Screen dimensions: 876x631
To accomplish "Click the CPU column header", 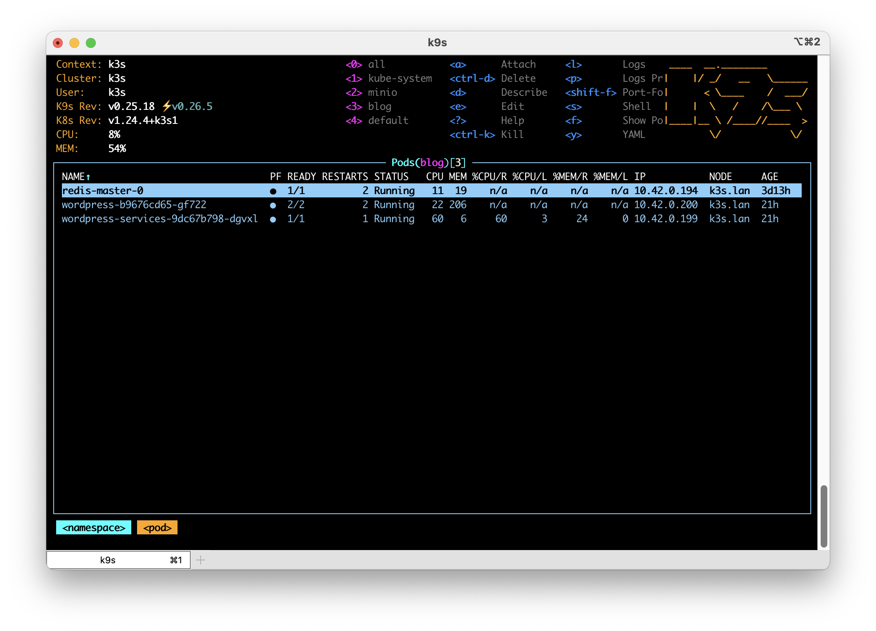I will [434, 176].
